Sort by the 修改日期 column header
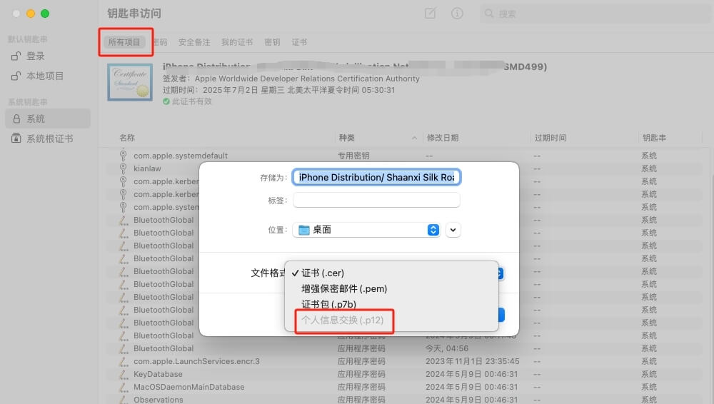The width and height of the screenshot is (714, 404). pyautogui.click(x=442, y=138)
